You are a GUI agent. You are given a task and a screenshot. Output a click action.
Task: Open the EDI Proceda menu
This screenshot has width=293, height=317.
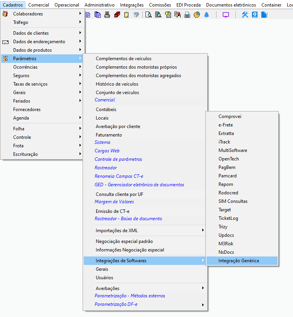188,5
